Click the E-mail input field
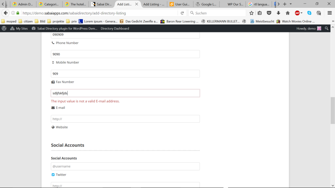Screen dimensions: 335x188 pos(125,93)
